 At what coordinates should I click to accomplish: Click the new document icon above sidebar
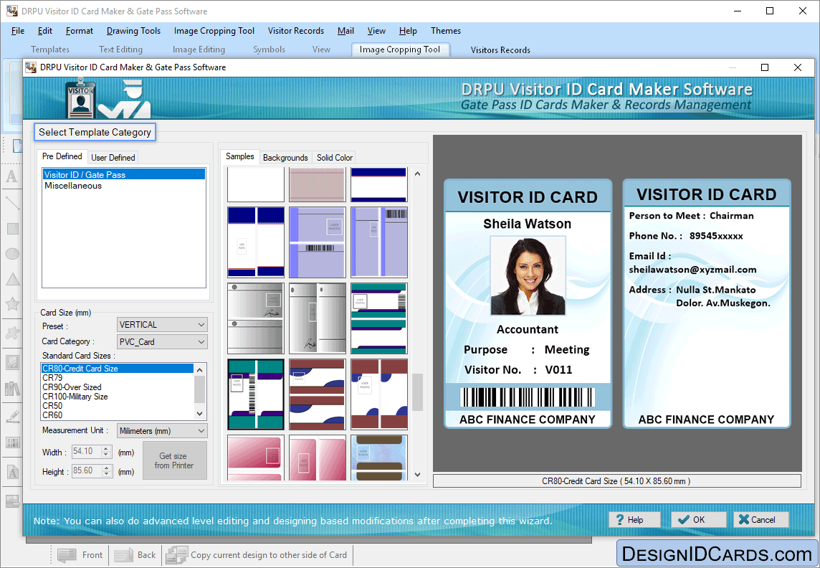(x=16, y=146)
